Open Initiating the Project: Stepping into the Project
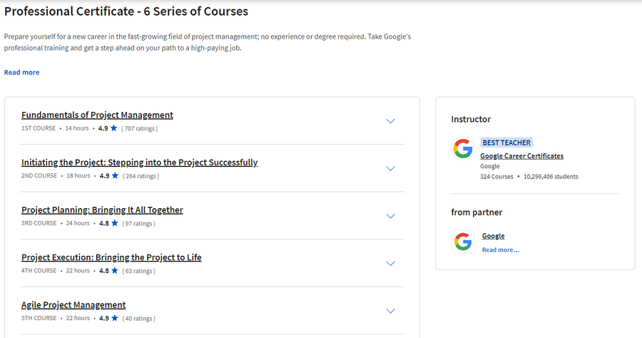Screen dimensions: 642x338 tap(140, 163)
